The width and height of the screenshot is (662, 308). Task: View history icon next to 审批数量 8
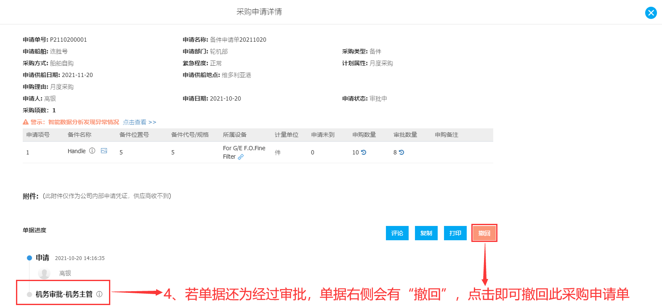(401, 152)
